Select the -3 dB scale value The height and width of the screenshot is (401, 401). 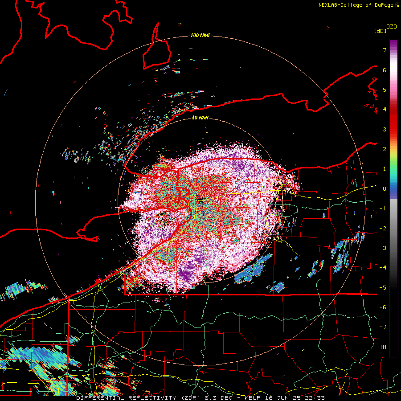coord(383,248)
